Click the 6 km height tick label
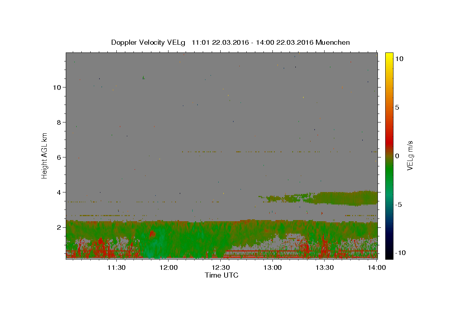The image size is (467, 311). tap(58, 157)
